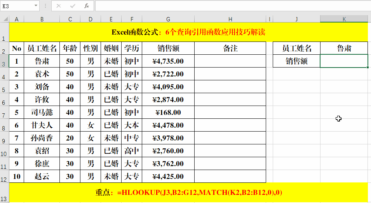This screenshot has height=203, width=371.
Task: Click the name cell '鲁肃' in column B
Action: point(42,61)
